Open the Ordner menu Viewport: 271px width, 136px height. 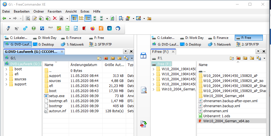pyautogui.click(x=38, y=11)
